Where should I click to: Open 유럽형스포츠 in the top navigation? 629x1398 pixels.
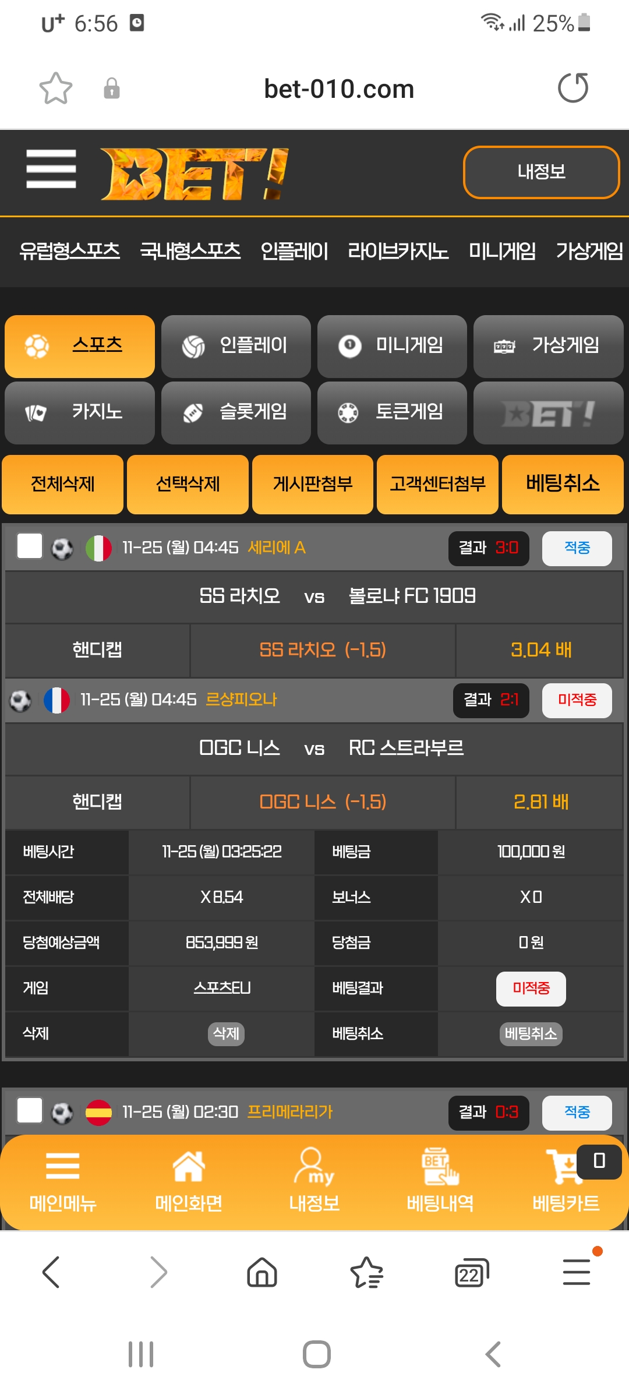(x=69, y=251)
